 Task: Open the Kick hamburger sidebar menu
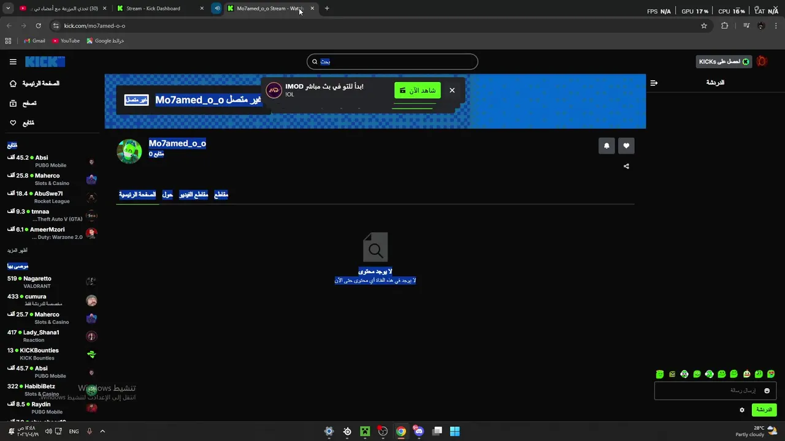pyautogui.click(x=13, y=61)
